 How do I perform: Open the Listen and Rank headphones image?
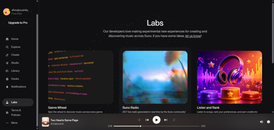click(x=229, y=77)
